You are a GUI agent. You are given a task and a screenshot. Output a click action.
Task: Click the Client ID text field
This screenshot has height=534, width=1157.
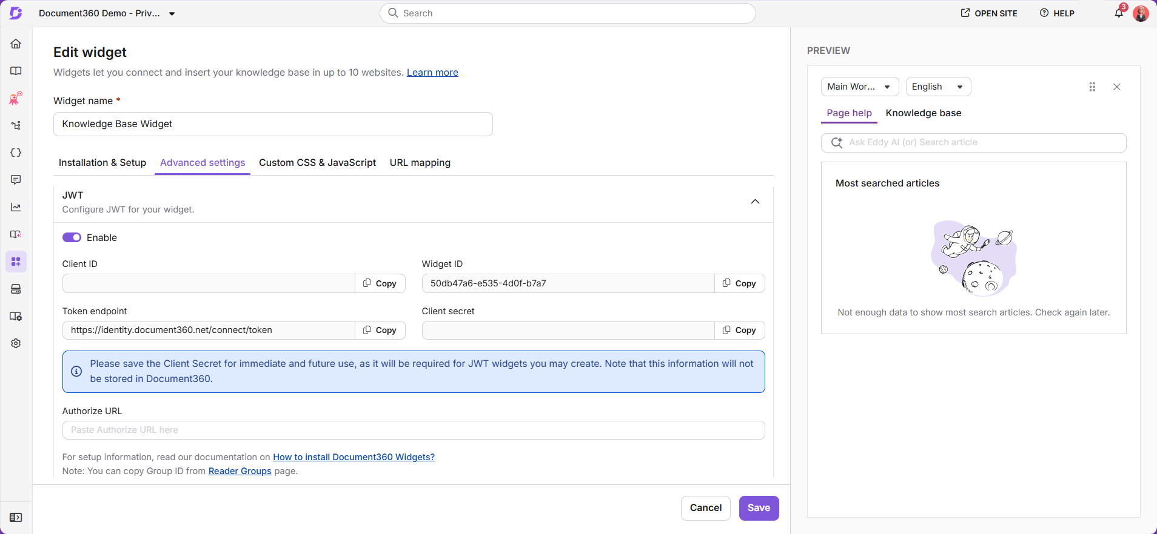(x=209, y=283)
